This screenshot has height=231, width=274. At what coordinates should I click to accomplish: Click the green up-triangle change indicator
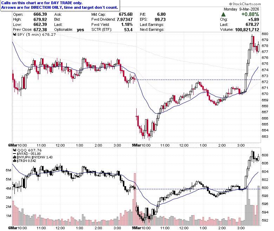tap(223, 14)
